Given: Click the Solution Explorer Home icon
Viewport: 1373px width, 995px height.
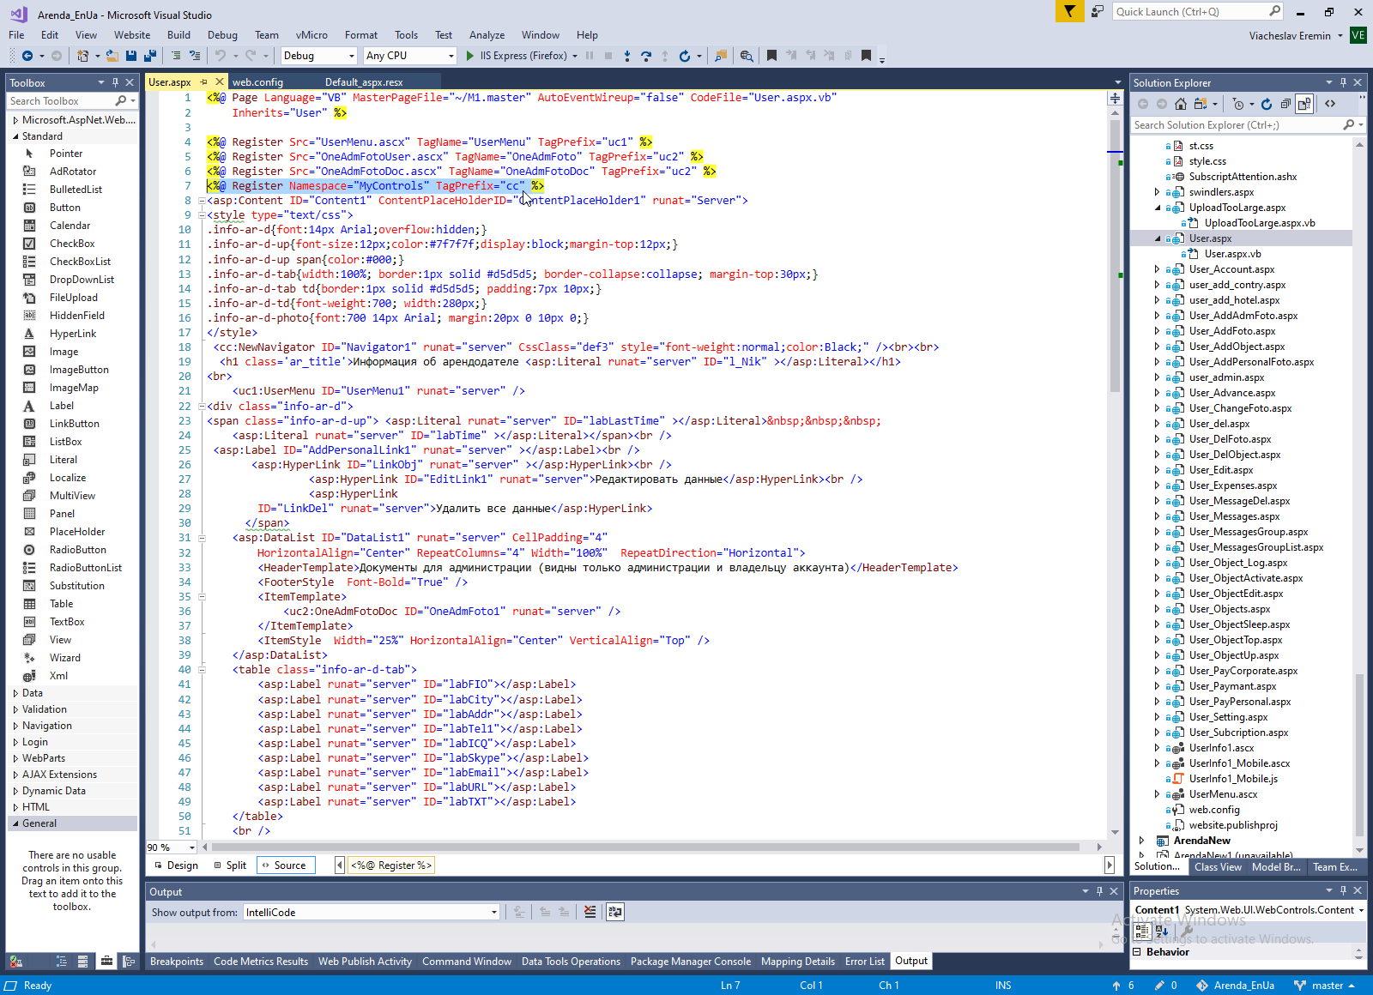Looking at the screenshot, I should 1181,104.
